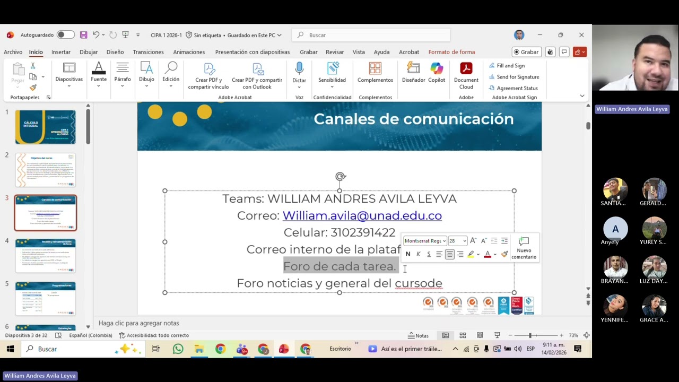
Task: Save the presentation with the disk icon
Action: [x=83, y=35]
